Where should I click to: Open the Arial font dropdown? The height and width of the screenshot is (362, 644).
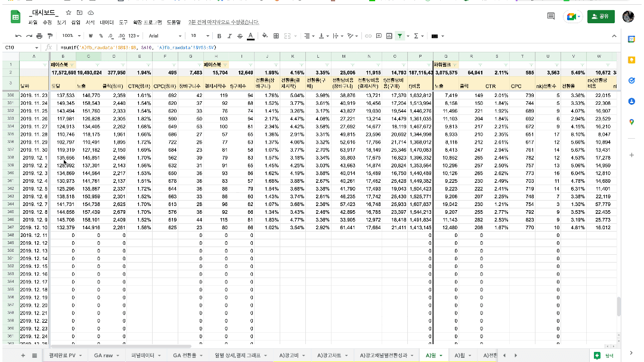click(165, 36)
